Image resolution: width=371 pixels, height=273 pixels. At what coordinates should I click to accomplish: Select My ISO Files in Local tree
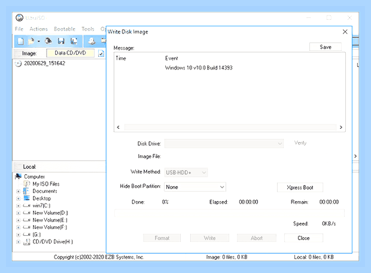point(46,184)
